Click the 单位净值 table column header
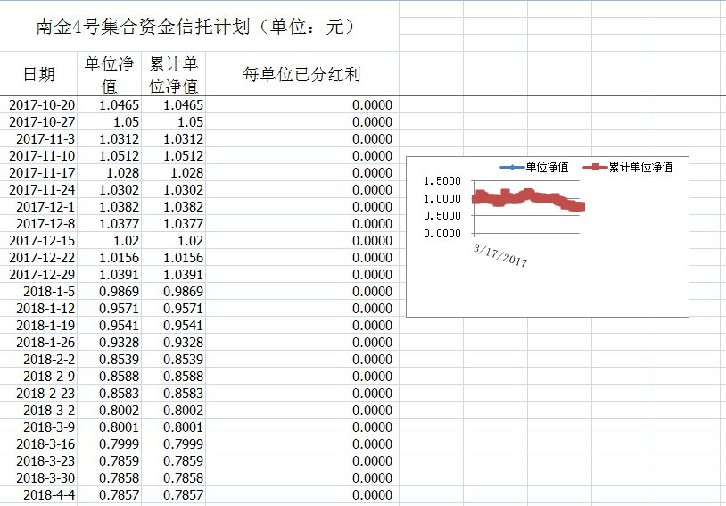 click(x=109, y=74)
